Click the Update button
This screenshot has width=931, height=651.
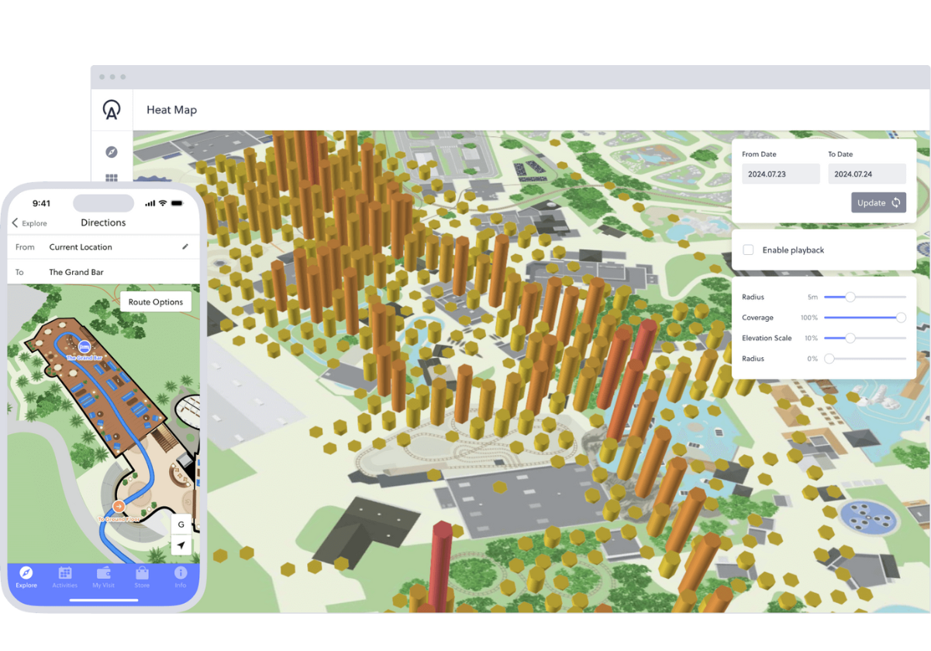(x=878, y=203)
